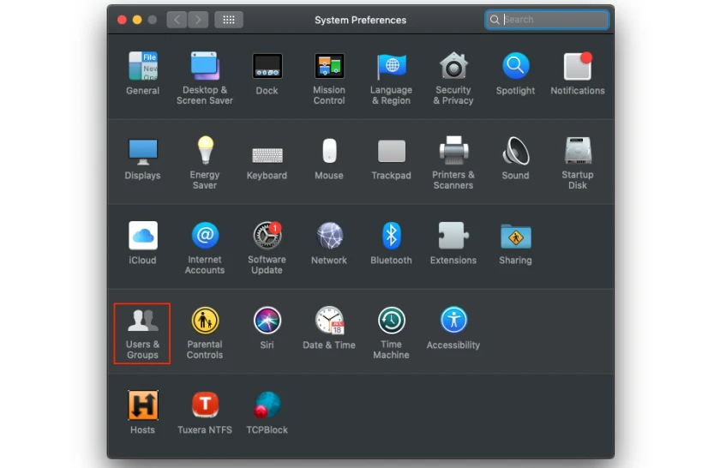Screen dimensions: 720x468
Task: Open Mission Control settings
Action: (329, 78)
